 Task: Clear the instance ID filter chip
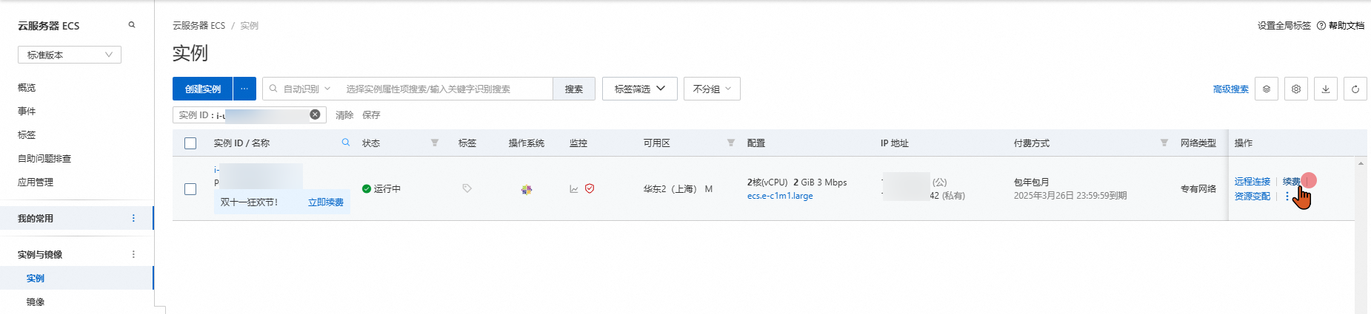(x=315, y=115)
